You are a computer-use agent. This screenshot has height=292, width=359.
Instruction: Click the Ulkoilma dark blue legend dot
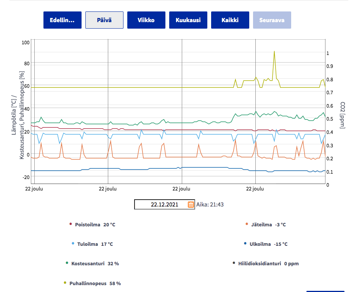245,244
